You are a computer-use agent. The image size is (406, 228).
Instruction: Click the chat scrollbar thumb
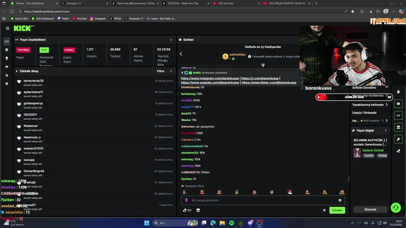point(349,179)
